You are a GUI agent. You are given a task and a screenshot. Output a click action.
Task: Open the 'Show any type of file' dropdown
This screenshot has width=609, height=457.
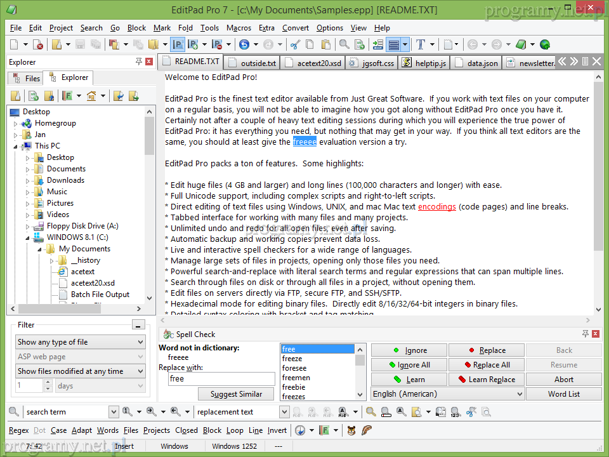coord(81,342)
